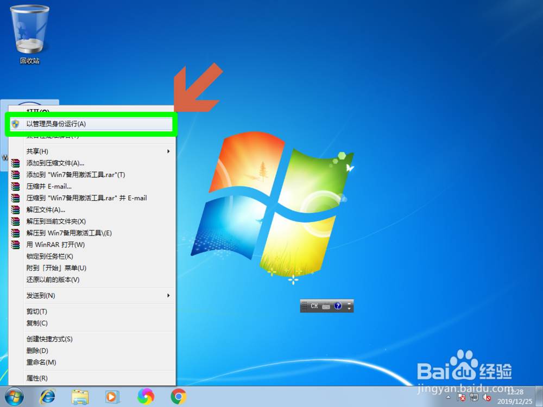The height and width of the screenshot is (407, 543).
Task: Open 属性(R) properties entry
Action: tap(92, 378)
